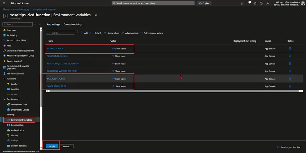Open the notifications bell
306x153 pixels.
pyautogui.click(x=249, y=3)
